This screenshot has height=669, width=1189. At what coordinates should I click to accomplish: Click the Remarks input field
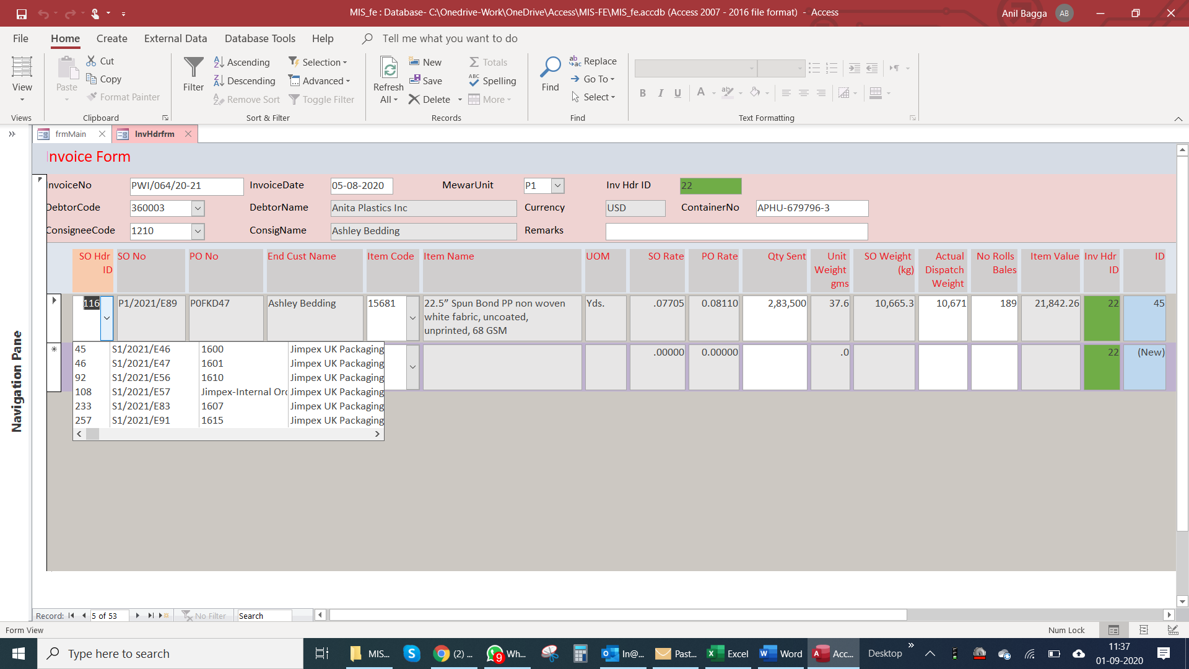pyautogui.click(x=736, y=231)
